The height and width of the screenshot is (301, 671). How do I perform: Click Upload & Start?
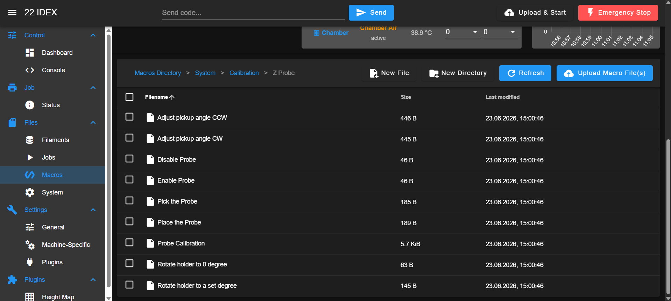[x=535, y=13]
